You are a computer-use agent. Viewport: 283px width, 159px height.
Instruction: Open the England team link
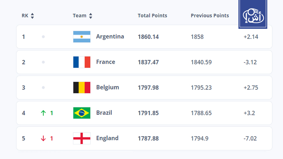point(107,138)
